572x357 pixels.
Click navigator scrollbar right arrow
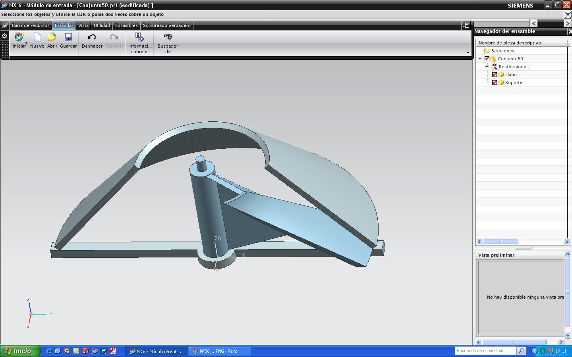(567, 242)
